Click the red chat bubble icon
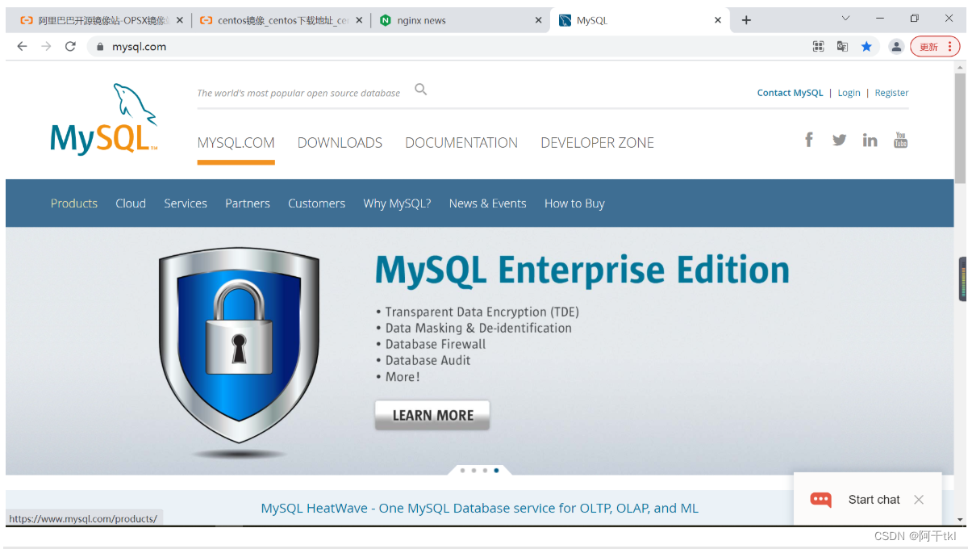The width and height of the screenshot is (968, 549). 820,500
